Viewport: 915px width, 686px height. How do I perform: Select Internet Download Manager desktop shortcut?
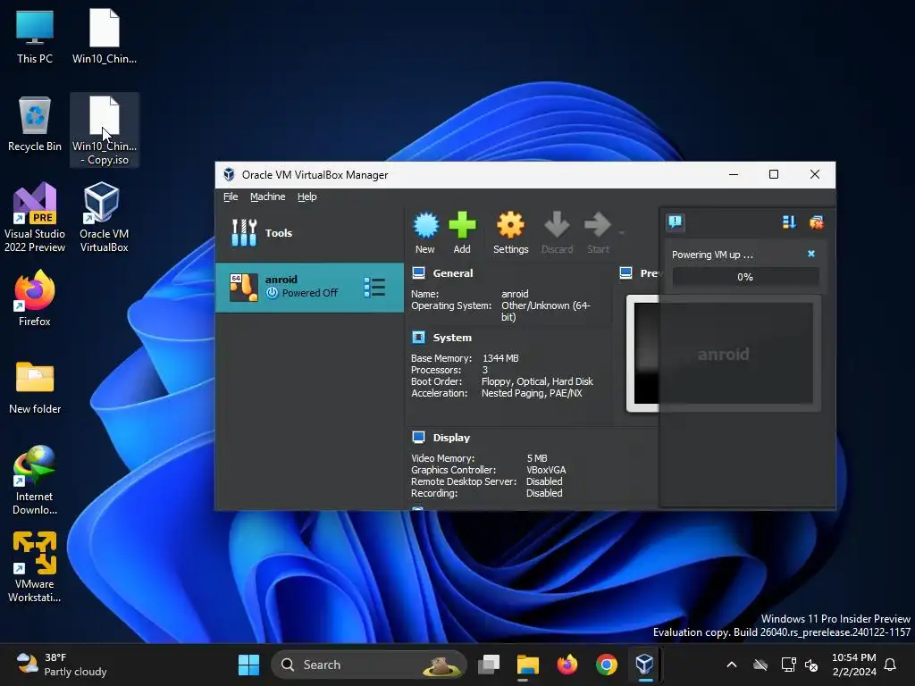tap(35, 480)
